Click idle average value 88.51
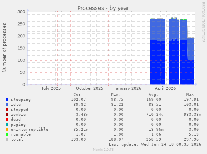Screen dimensions: 207x154 point(155,105)
